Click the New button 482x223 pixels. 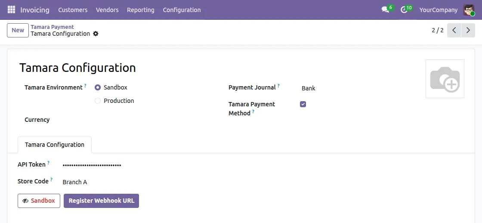(18, 30)
